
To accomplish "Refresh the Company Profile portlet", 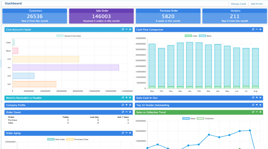I will [x=123, y=105].
